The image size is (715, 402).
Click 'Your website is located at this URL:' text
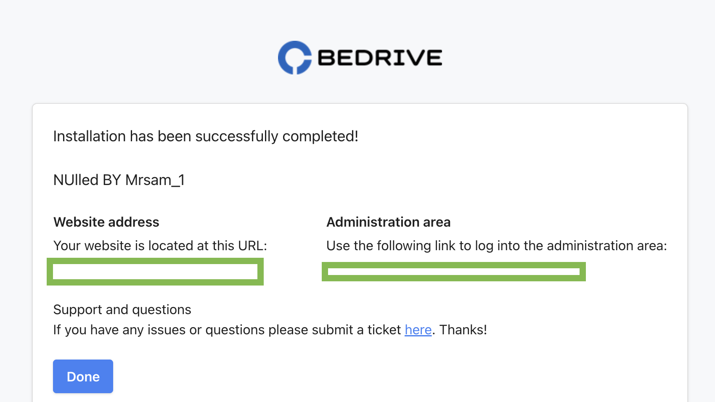pyautogui.click(x=160, y=246)
